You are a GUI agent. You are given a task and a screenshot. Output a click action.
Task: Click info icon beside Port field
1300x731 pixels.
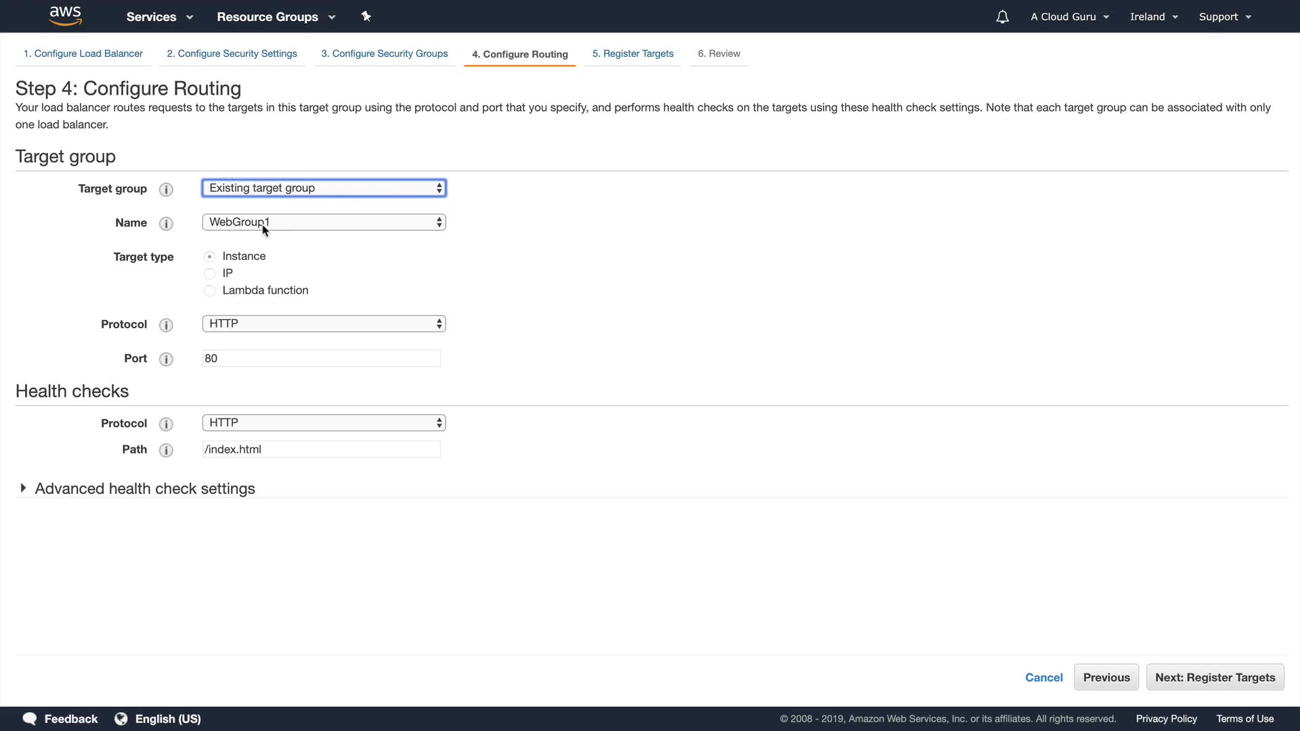(x=166, y=359)
